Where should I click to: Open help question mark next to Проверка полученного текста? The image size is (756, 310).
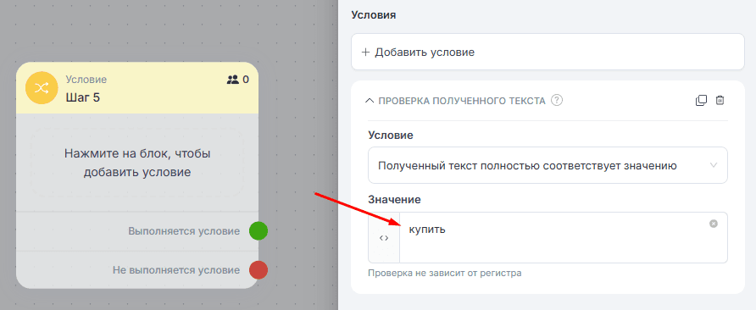coord(557,100)
